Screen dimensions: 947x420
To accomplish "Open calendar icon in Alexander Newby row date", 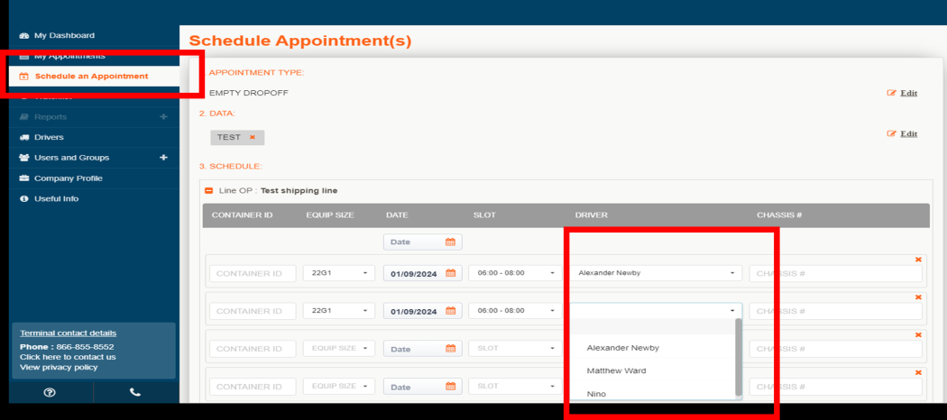I will (x=451, y=273).
